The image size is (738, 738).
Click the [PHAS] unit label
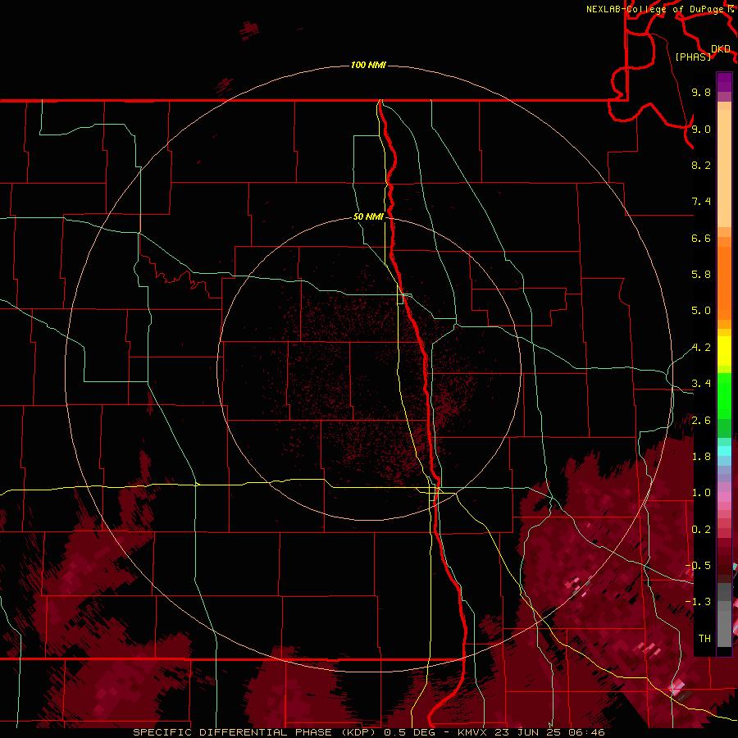[x=693, y=57]
